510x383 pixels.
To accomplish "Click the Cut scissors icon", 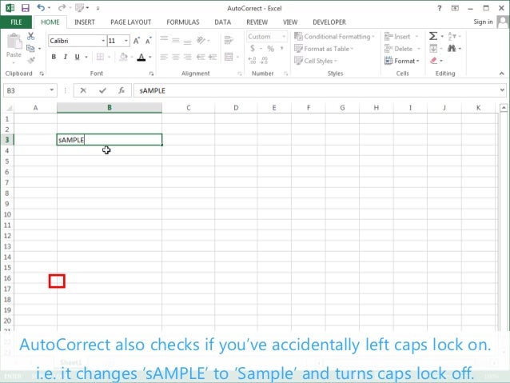I will point(31,36).
